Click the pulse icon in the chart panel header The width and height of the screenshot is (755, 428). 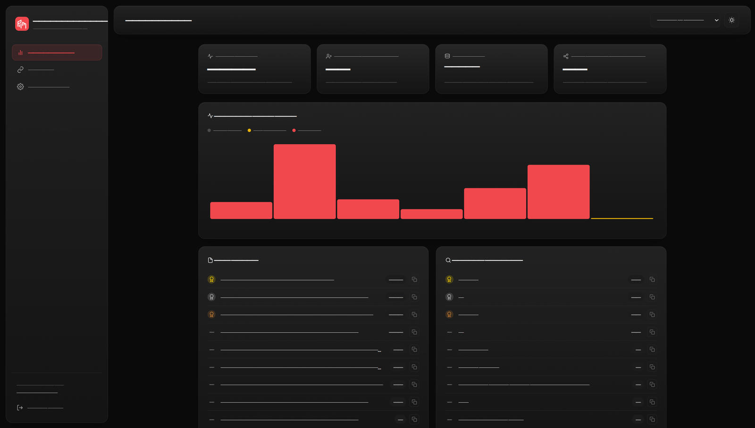point(210,116)
